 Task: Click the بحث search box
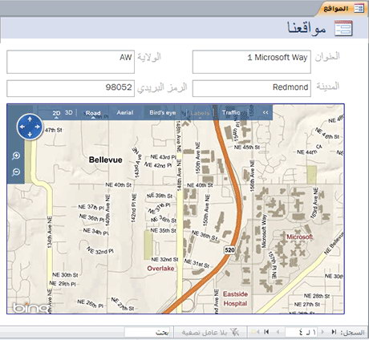click(148, 332)
